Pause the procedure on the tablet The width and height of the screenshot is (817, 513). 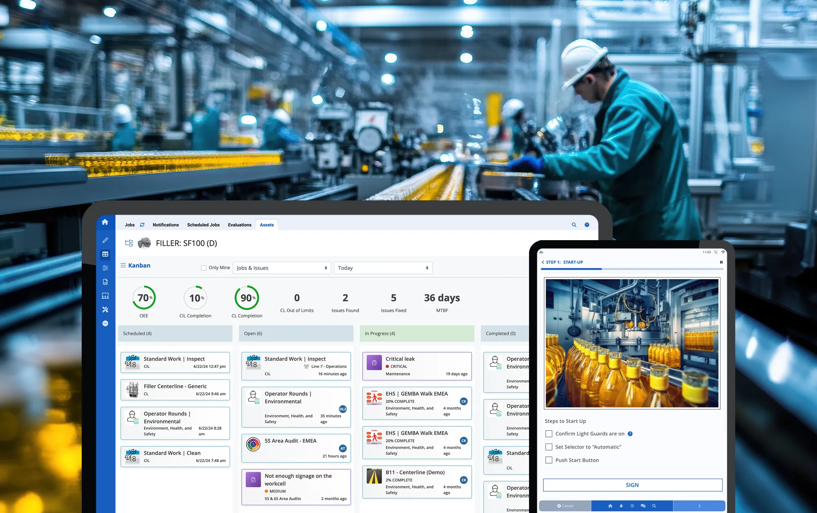(x=721, y=262)
